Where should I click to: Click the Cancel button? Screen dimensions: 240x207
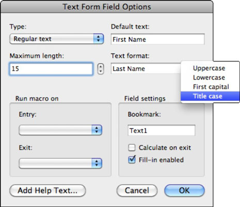pyautogui.click(x=137, y=190)
